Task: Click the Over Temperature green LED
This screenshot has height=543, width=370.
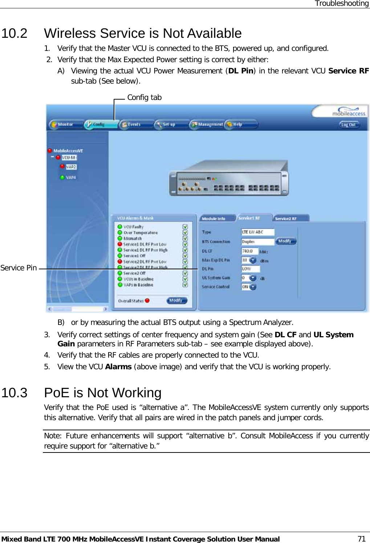Action: click(x=120, y=233)
